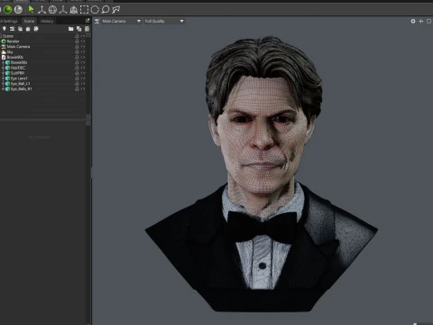Toggle visibility of Eye_Balls_R1 mesh
Viewport: 433px width, 325px height.
83,89
